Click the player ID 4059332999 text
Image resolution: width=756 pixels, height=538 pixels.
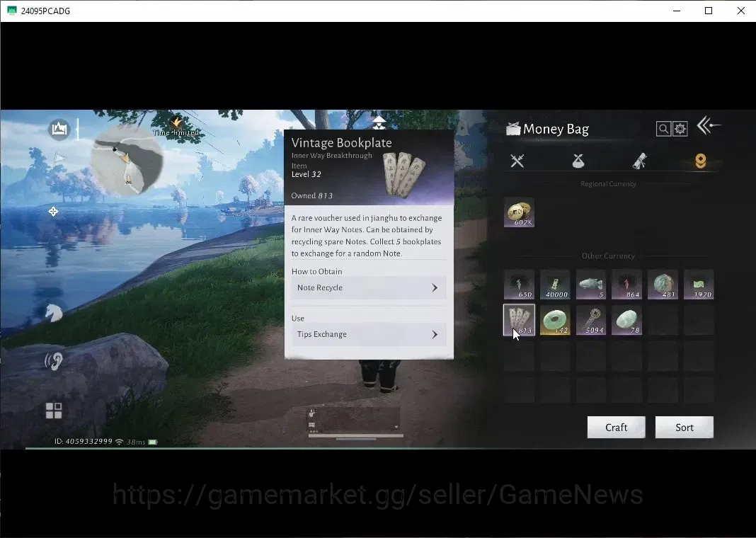coord(84,442)
